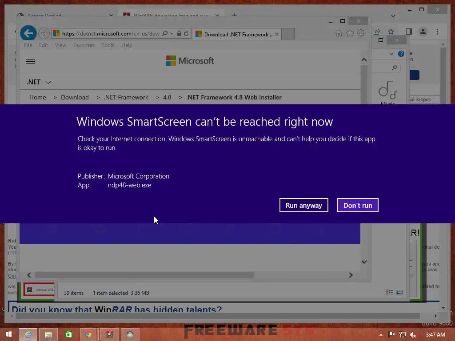Image resolution: width=455 pixels, height=341 pixels.
Task: Show hidden tray icons arrow
Action: 381,335
